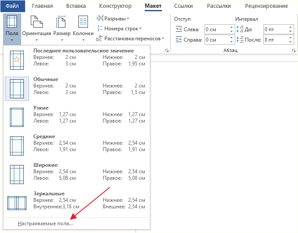
Task: Decrease the После spacing with down arrow
Action: (290, 42)
